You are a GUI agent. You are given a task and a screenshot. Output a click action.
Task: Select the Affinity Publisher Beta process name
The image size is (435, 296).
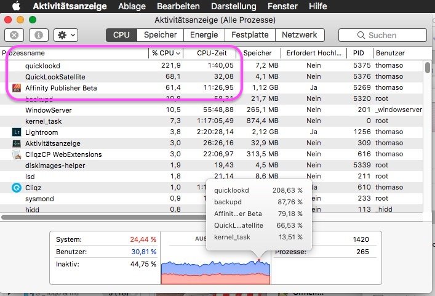click(61, 88)
